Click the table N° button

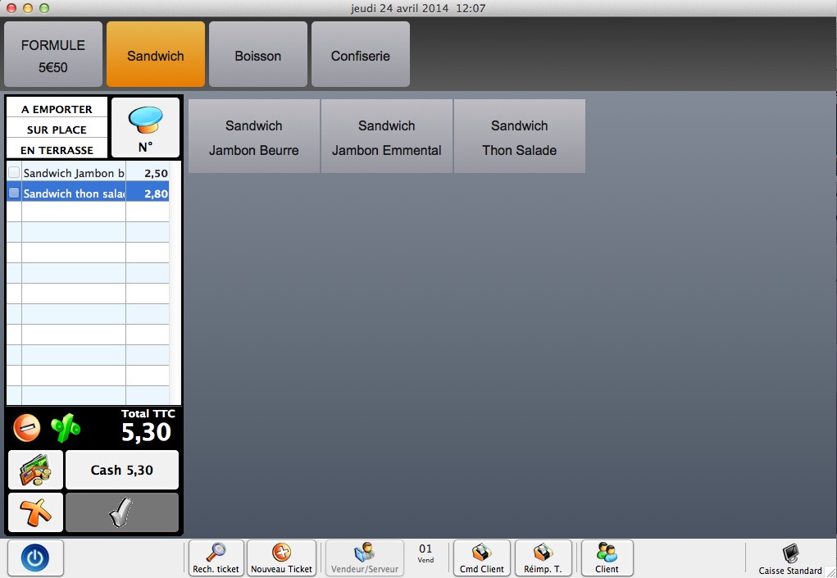[145, 129]
